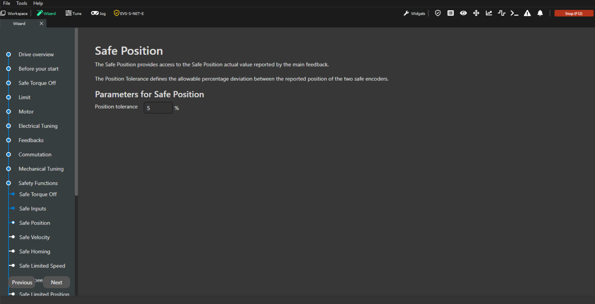Click the wizard sidebar vertical scrollbar
595x304 pixels.
[76, 111]
